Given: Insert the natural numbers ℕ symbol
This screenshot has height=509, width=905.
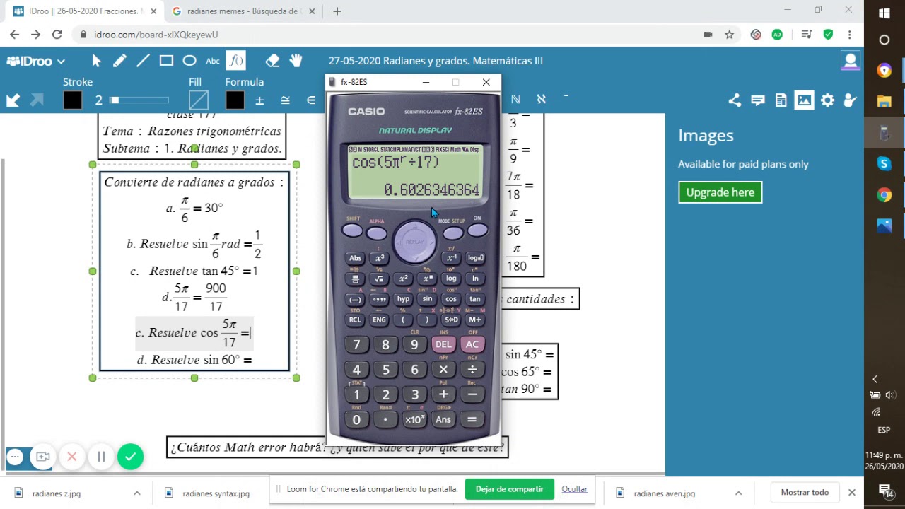Looking at the screenshot, I should point(515,100).
